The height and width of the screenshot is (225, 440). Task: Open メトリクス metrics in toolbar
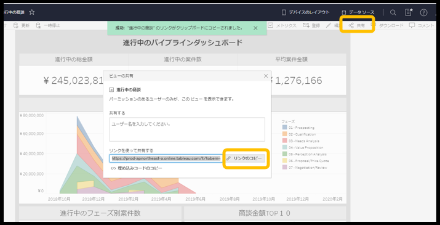(x=282, y=25)
